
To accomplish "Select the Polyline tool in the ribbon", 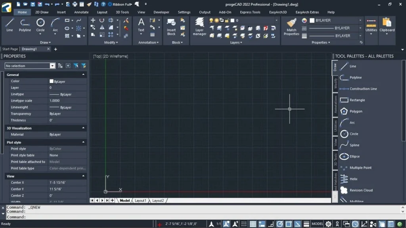I will click(x=25, y=25).
